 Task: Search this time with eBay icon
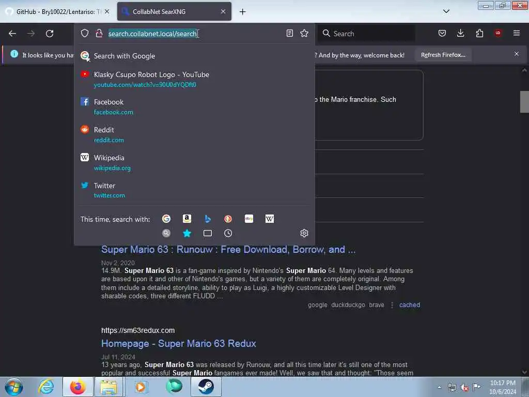click(x=249, y=219)
